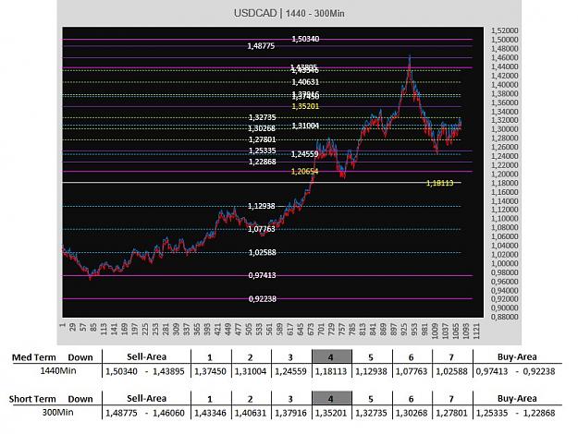Select the 1,07763 level label on the chart

[x=262, y=229]
